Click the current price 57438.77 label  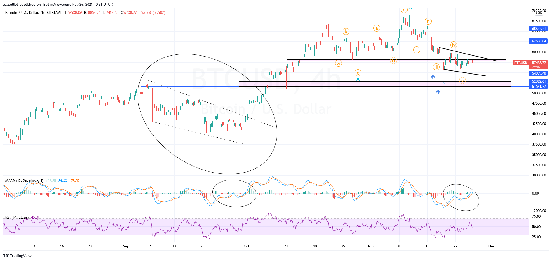tap(539, 63)
